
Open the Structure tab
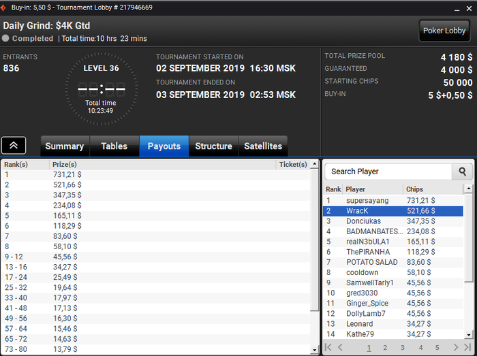click(x=213, y=146)
